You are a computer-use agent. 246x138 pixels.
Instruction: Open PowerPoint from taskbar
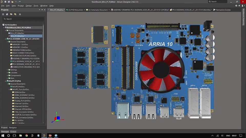[x=50, y=135]
